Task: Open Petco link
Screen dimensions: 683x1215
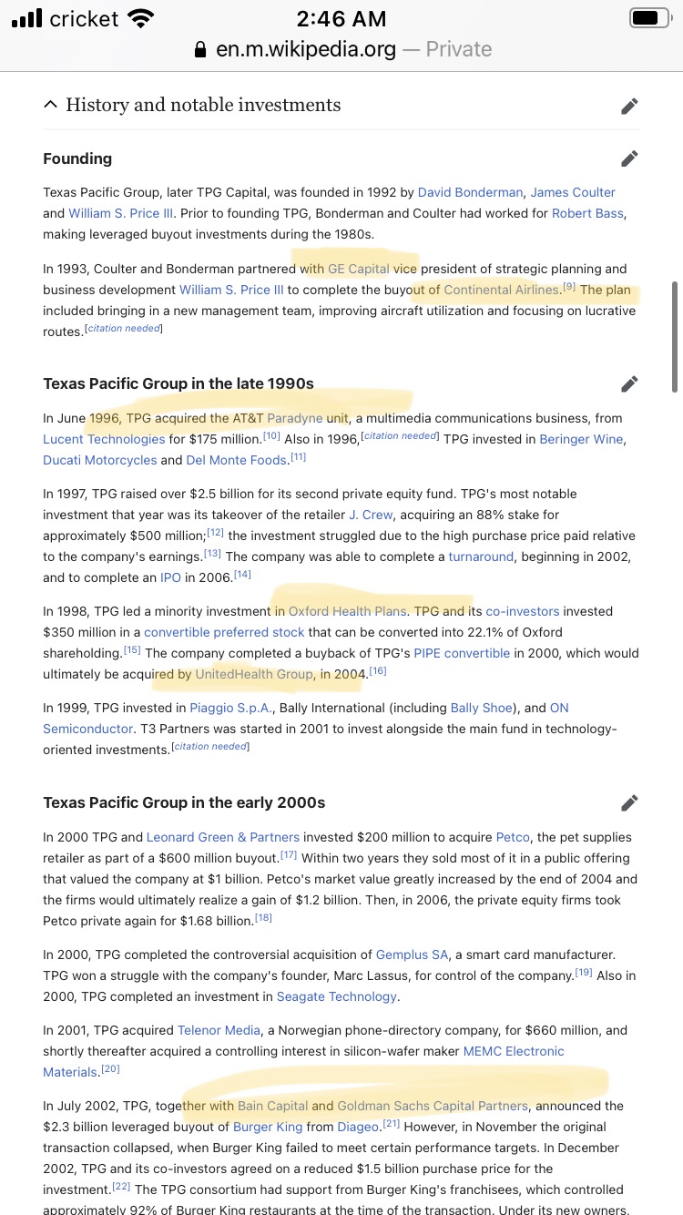Action: pyautogui.click(x=513, y=837)
